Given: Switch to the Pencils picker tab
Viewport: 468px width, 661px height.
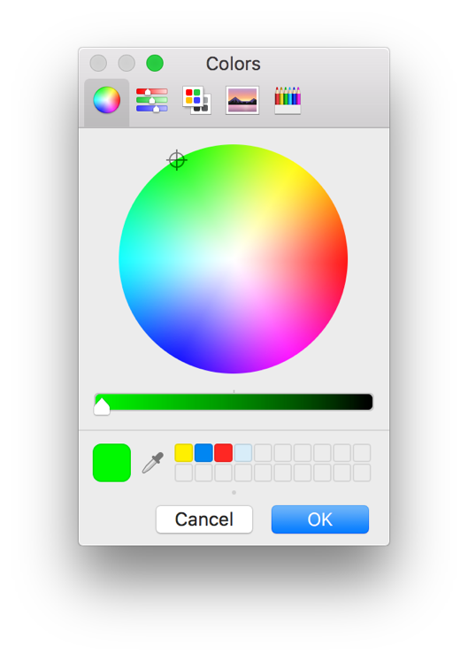Looking at the screenshot, I should tap(288, 100).
